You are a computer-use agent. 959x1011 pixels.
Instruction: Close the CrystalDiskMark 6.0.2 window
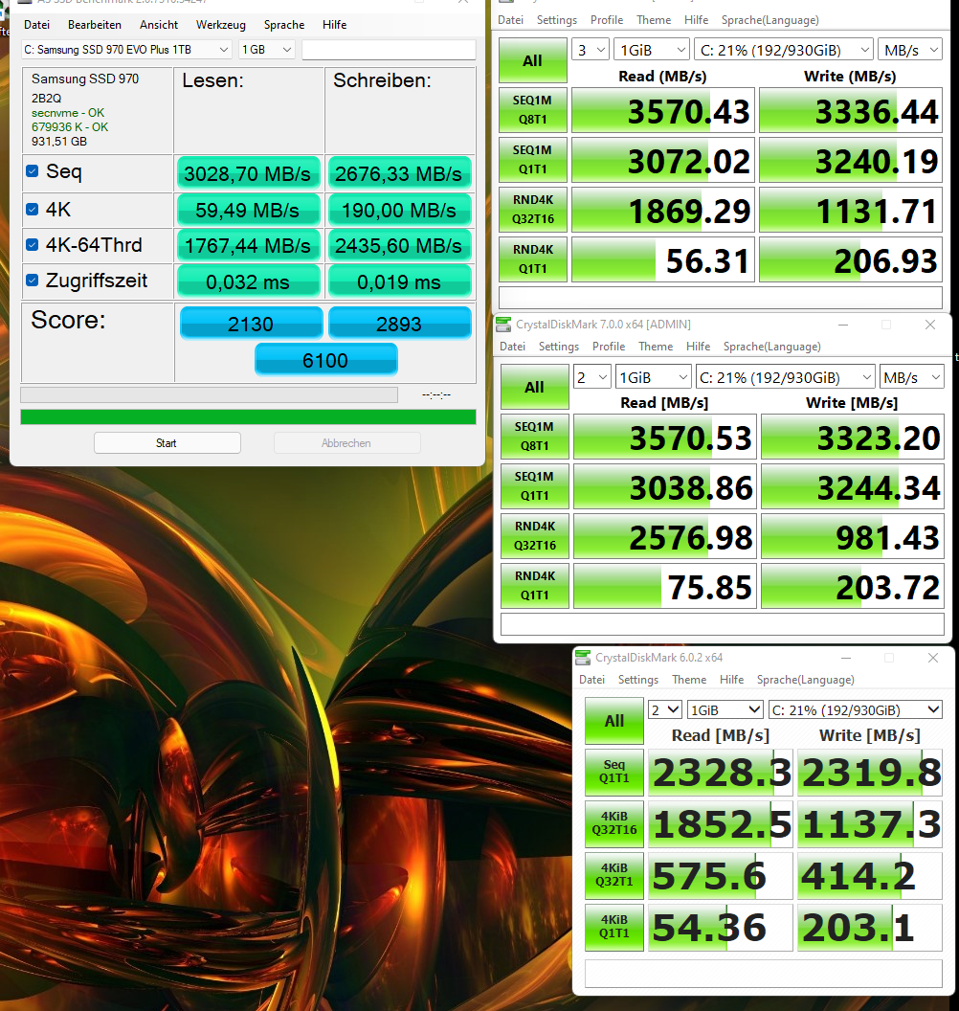tap(932, 658)
